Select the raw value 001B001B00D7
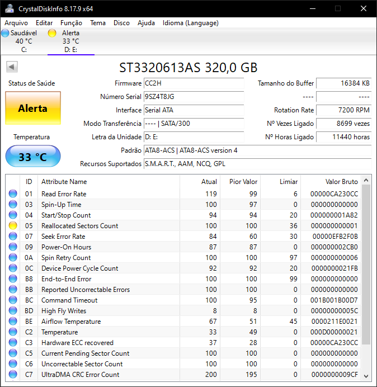The width and height of the screenshot is (377, 387). (334, 300)
